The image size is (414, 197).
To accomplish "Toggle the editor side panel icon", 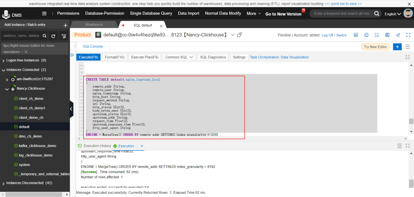I will (72, 55).
